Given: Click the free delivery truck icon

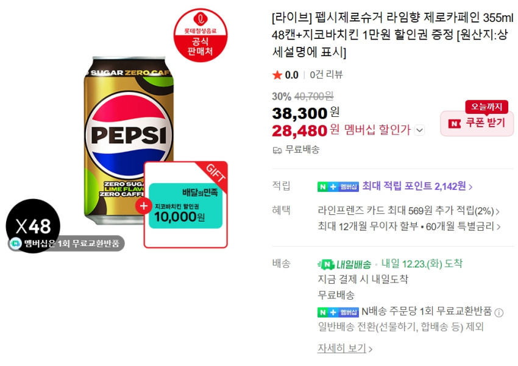Looking at the screenshot, I should [x=277, y=150].
